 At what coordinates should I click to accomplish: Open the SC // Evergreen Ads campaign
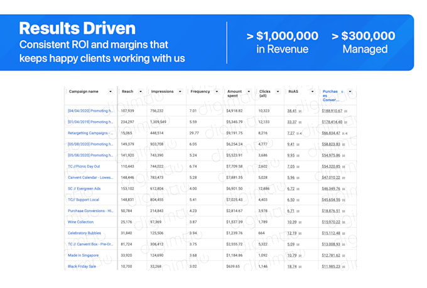tap(84, 189)
